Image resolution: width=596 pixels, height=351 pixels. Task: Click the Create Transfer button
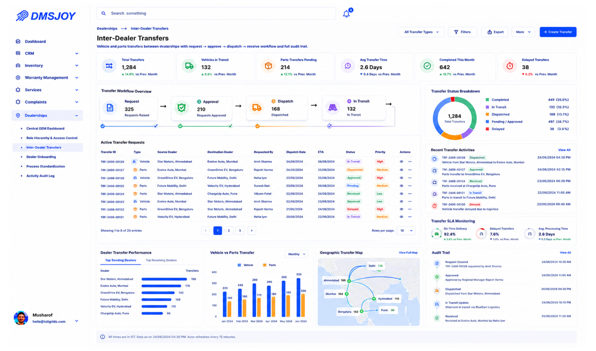coord(558,32)
